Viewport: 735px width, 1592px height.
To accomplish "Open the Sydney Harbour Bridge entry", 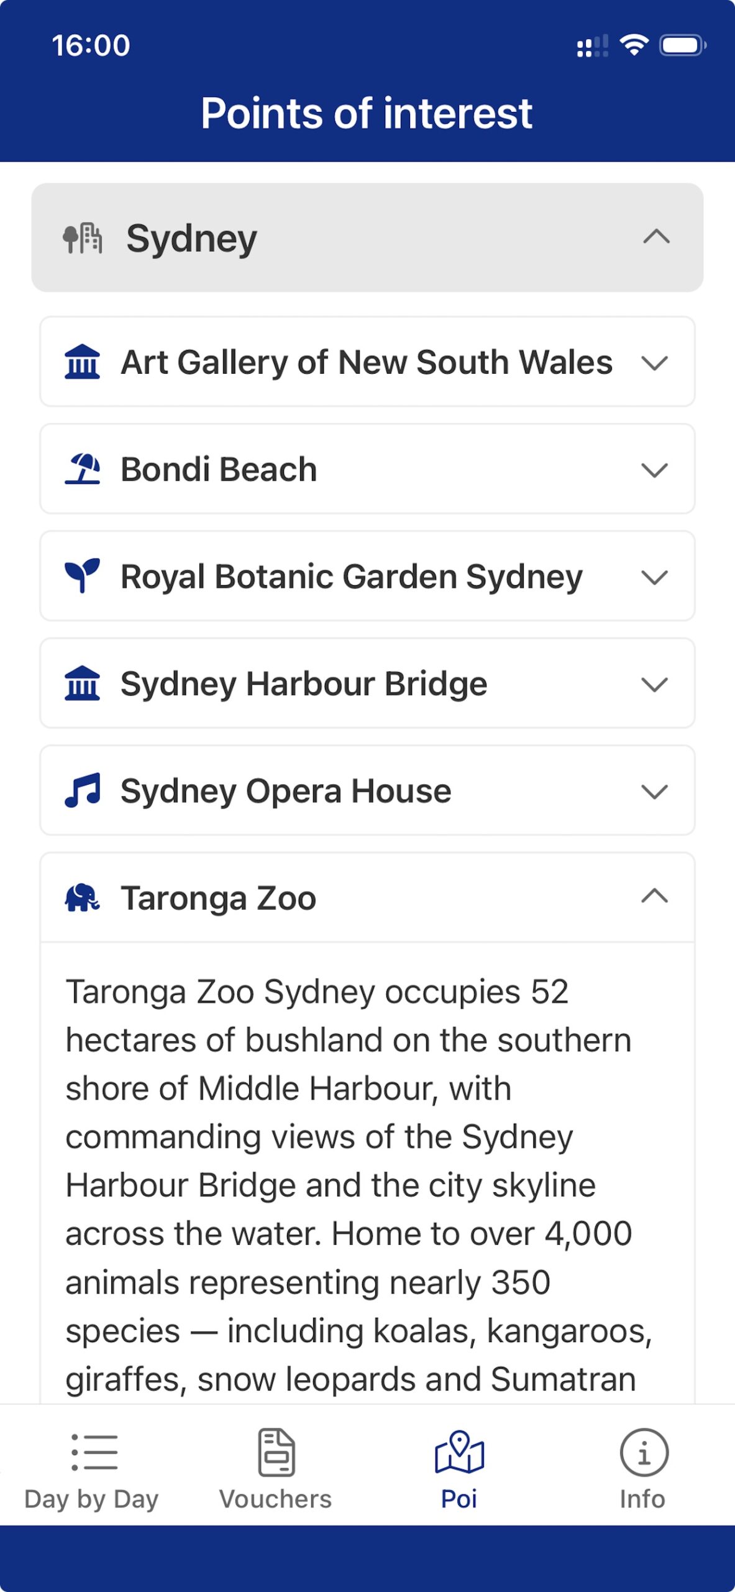I will pyautogui.click(x=304, y=683).
